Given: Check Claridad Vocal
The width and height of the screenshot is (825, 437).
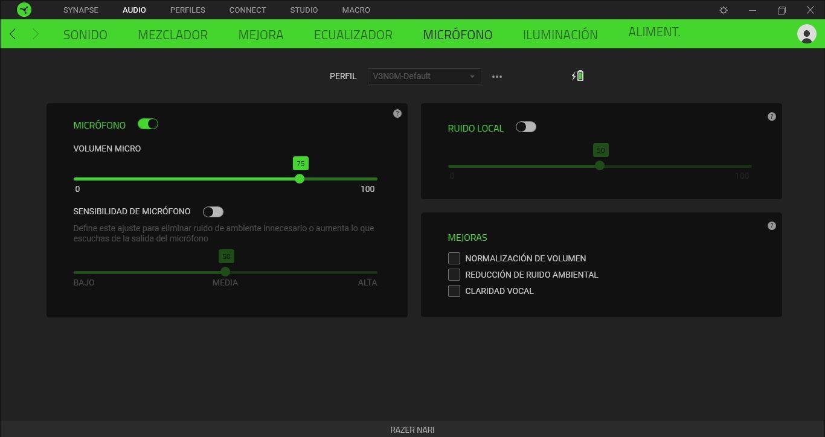Looking at the screenshot, I should click(x=454, y=291).
